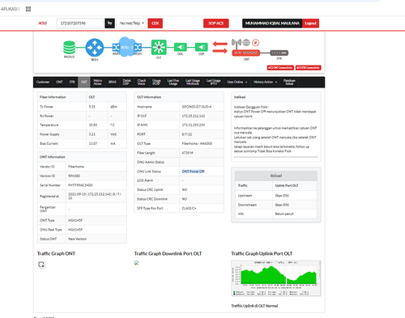Open the No Inet/Telp dropdown
405x318 pixels.
tap(132, 23)
